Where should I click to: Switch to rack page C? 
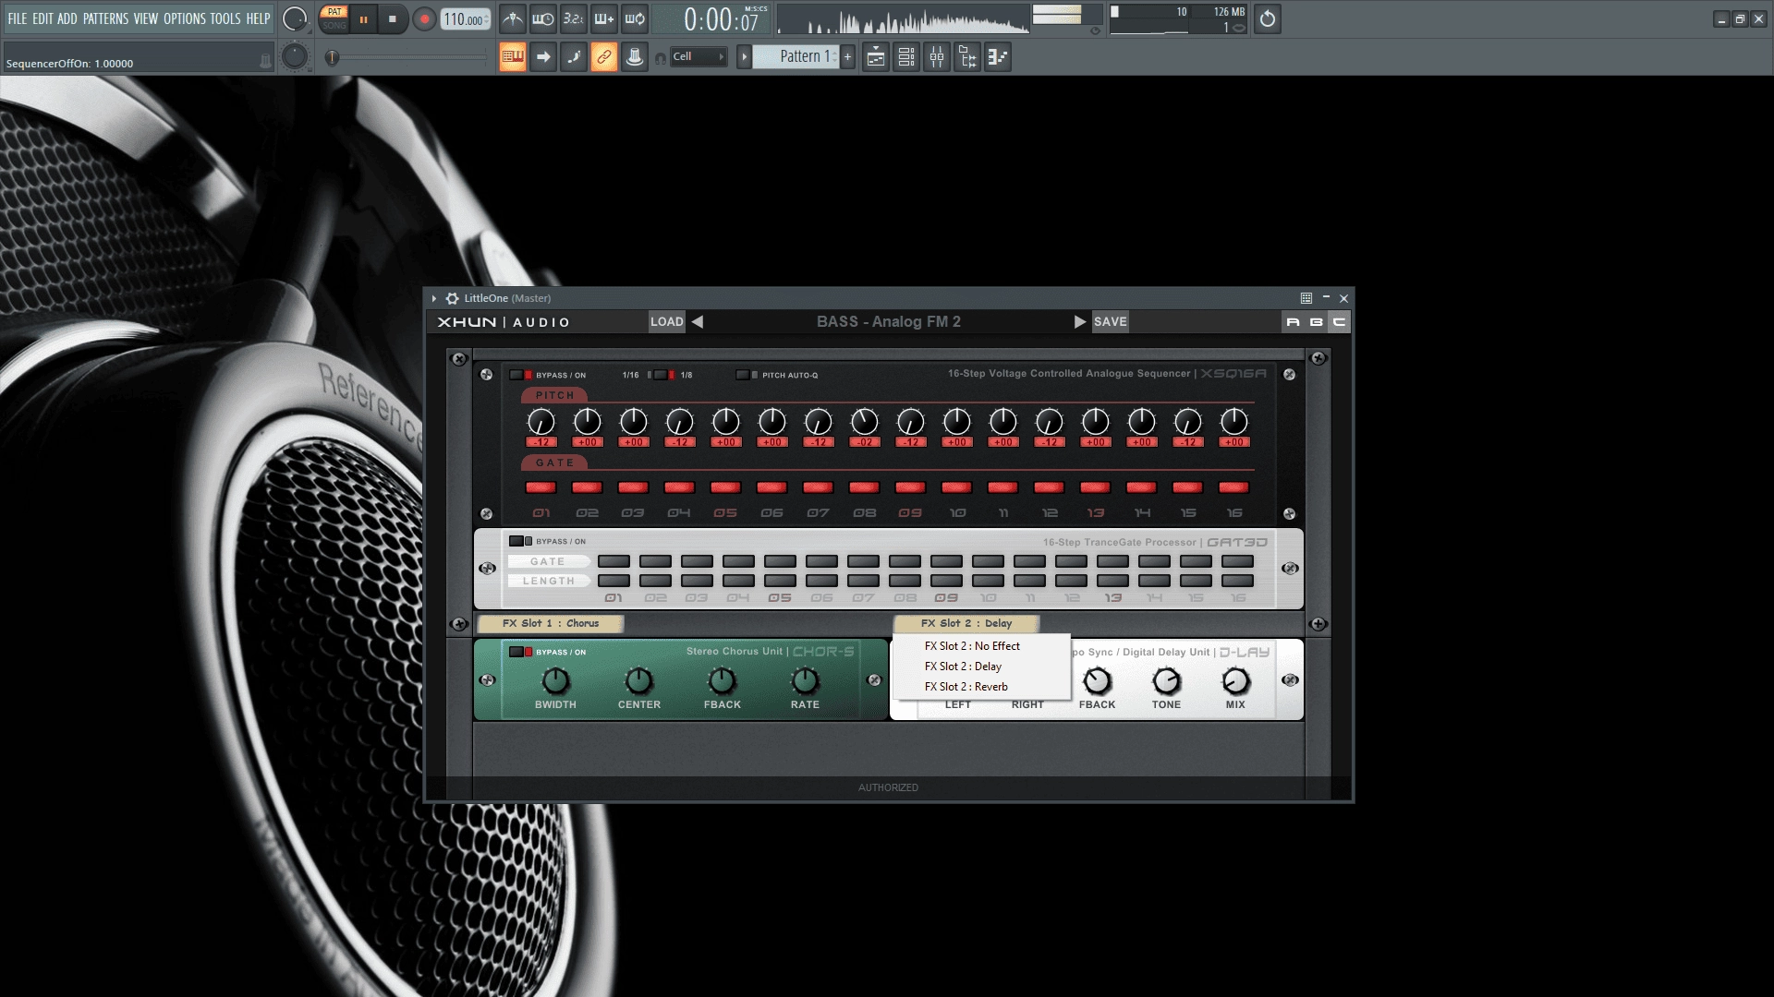click(x=1339, y=321)
